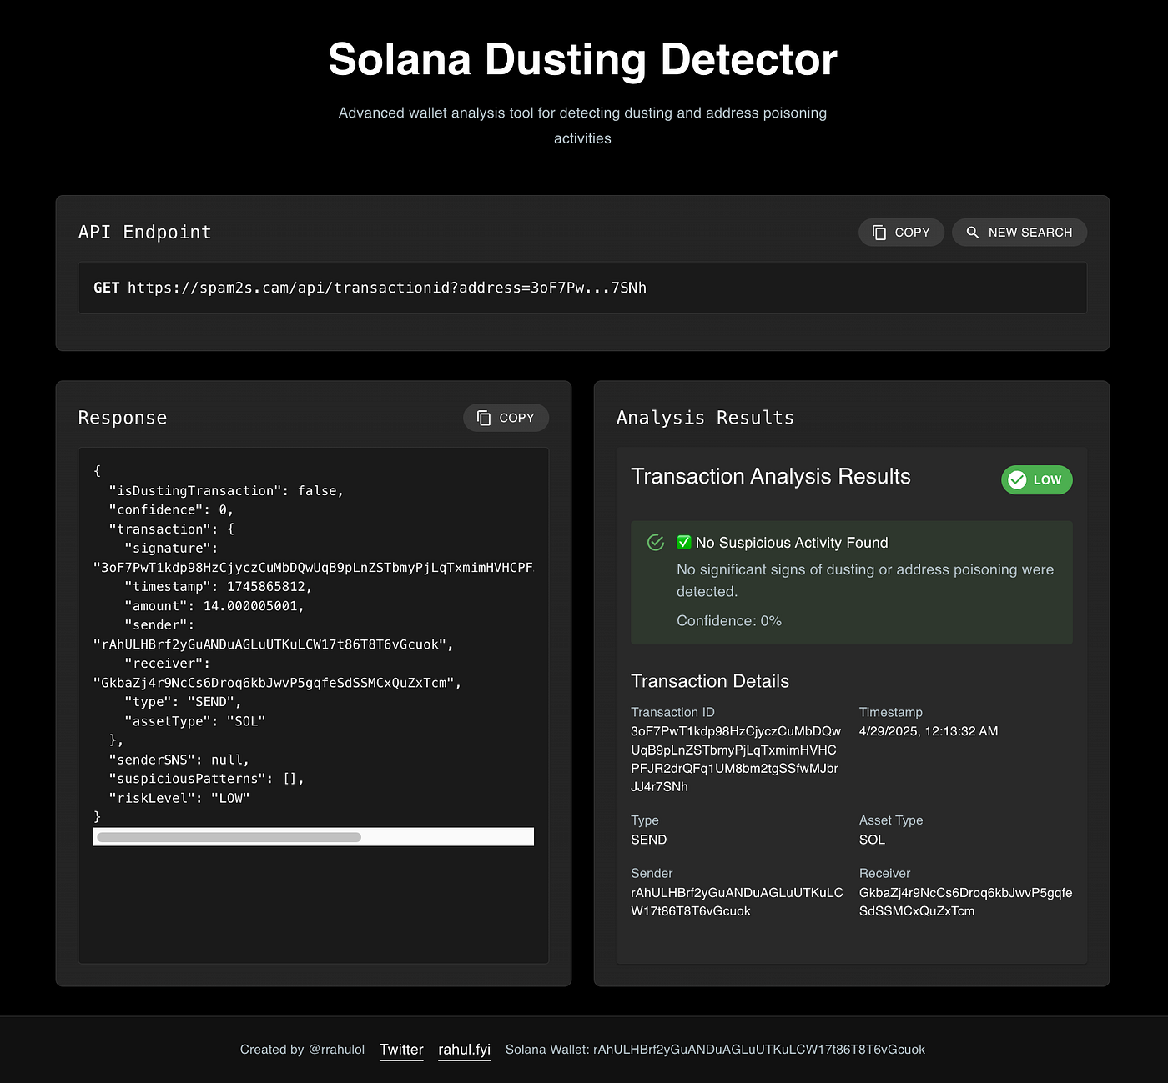This screenshot has height=1083, width=1168.
Task: Open the rahul.fyi link in footer
Action: (464, 1050)
